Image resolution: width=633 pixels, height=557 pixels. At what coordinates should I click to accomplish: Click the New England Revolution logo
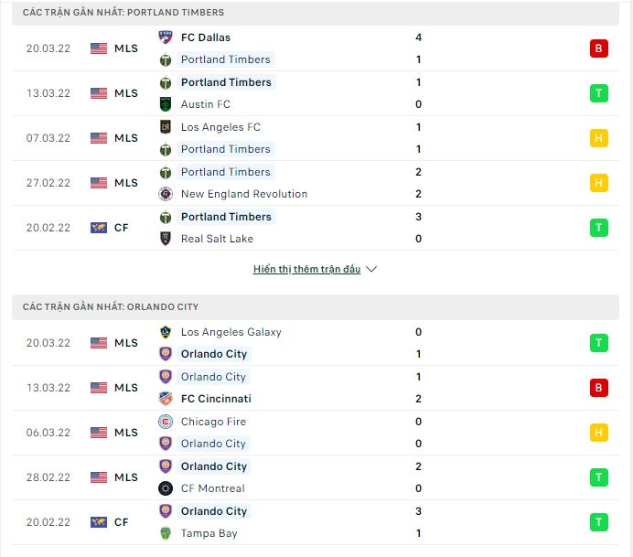tap(166, 194)
